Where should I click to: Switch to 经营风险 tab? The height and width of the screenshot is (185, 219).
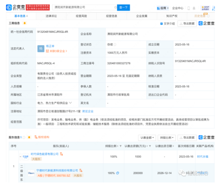pos(82,16)
